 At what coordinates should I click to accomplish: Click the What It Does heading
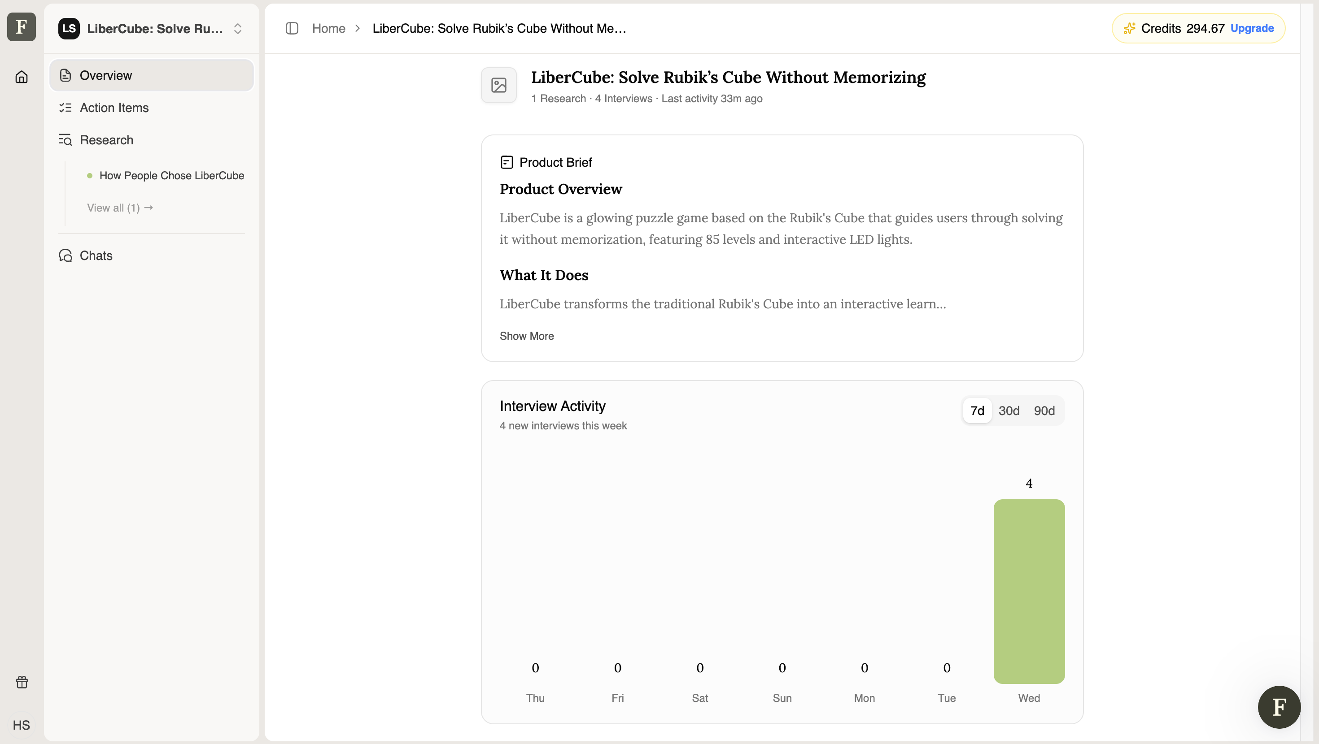coord(544,275)
